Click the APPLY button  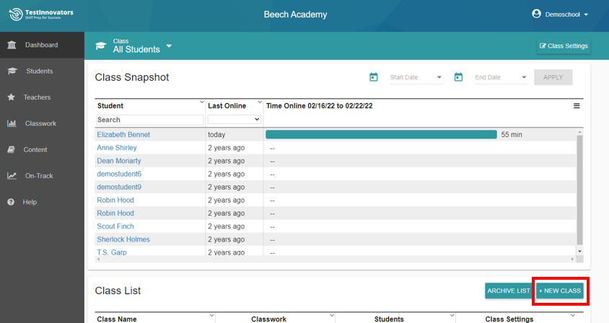tap(553, 77)
